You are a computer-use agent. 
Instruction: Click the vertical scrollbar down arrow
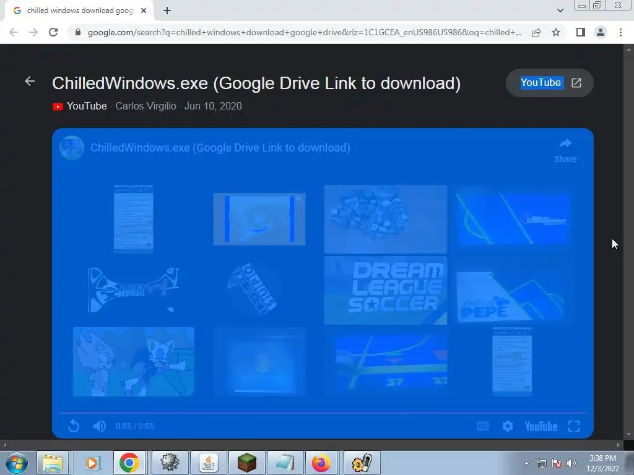click(628, 435)
